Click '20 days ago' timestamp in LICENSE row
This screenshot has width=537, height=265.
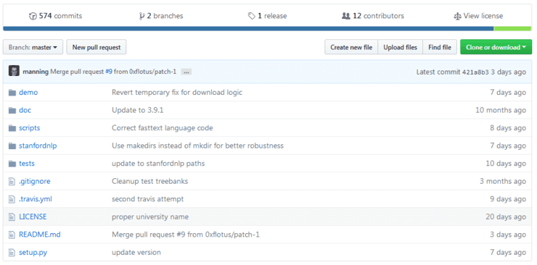[x=506, y=216]
